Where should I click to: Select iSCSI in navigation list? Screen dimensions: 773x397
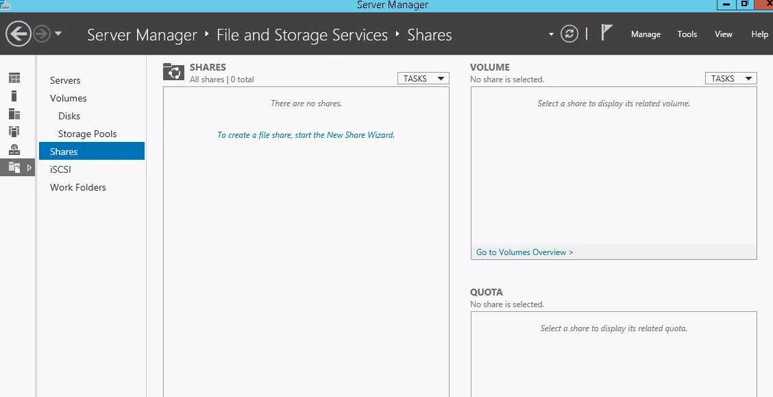point(60,169)
